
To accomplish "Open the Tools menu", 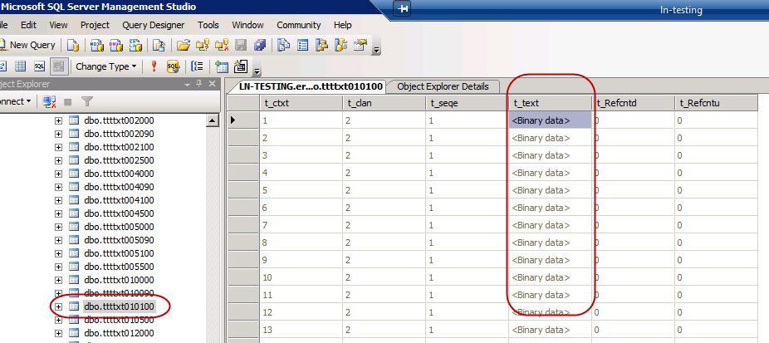I will 208,25.
